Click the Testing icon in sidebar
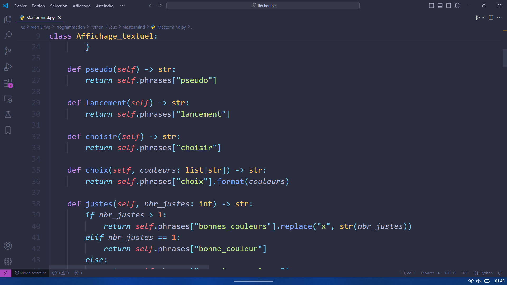This screenshot has height=285, width=507. click(x=8, y=115)
